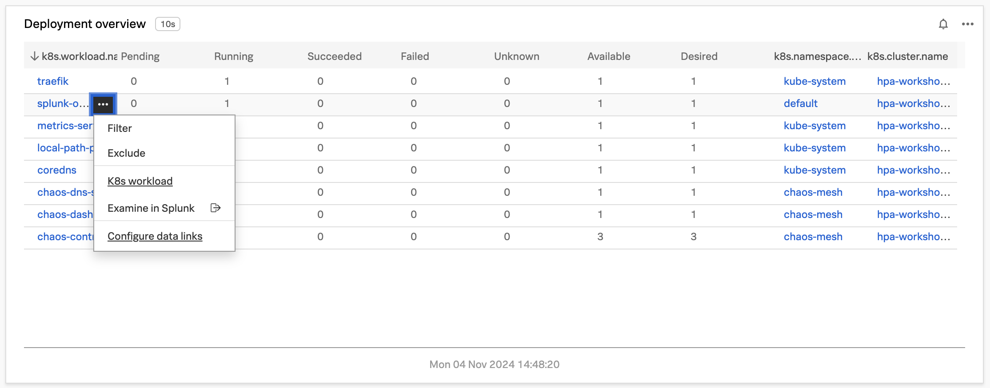The image size is (990, 388).
Task: Select Filter from the context menu
Action: pos(120,128)
